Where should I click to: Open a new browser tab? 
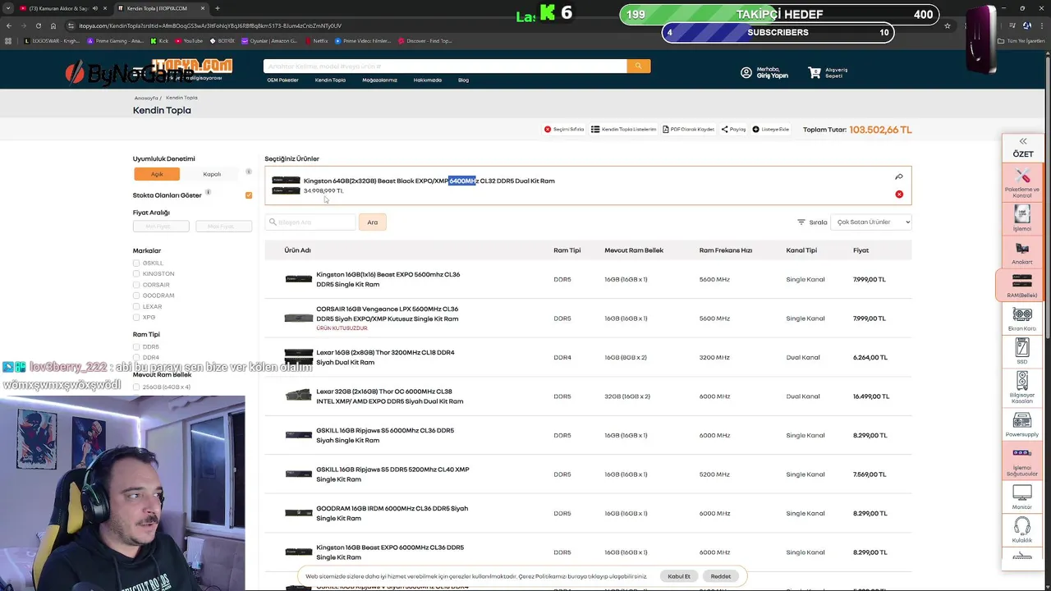pos(217,8)
